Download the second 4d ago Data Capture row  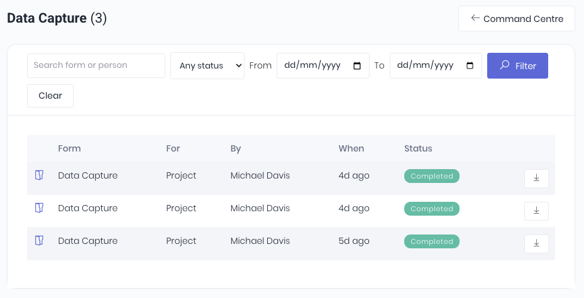(536, 211)
